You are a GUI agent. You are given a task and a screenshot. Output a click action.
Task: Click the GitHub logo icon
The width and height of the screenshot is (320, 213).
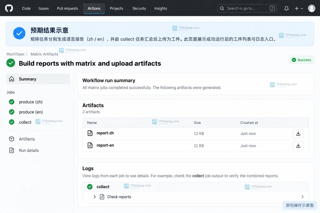[9, 8]
